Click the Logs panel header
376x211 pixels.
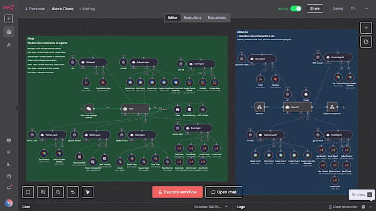(x=241, y=207)
